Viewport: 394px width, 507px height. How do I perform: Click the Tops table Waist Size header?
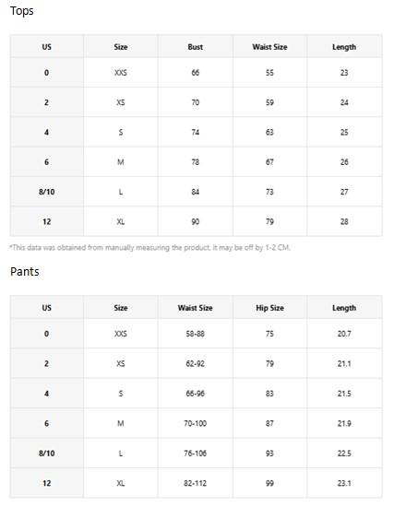[x=269, y=47]
